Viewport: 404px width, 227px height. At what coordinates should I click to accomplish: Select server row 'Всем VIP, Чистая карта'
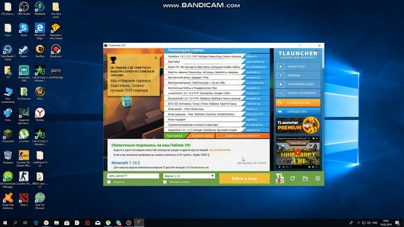(x=217, y=67)
